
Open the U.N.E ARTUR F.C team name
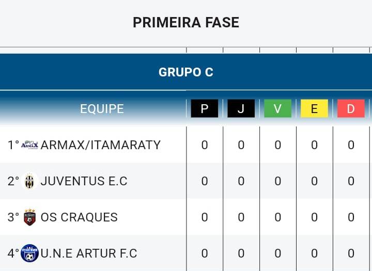[x=89, y=253]
